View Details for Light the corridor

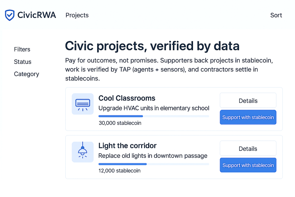248,149
